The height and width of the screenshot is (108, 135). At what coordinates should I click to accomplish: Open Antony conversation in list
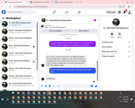(18, 69)
